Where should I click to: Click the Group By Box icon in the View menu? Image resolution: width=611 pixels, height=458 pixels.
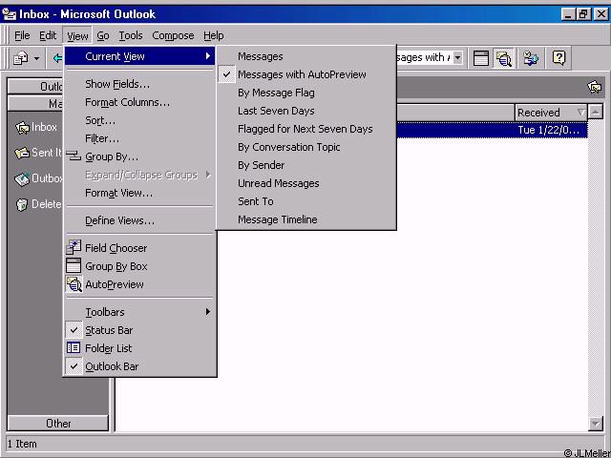coord(74,265)
